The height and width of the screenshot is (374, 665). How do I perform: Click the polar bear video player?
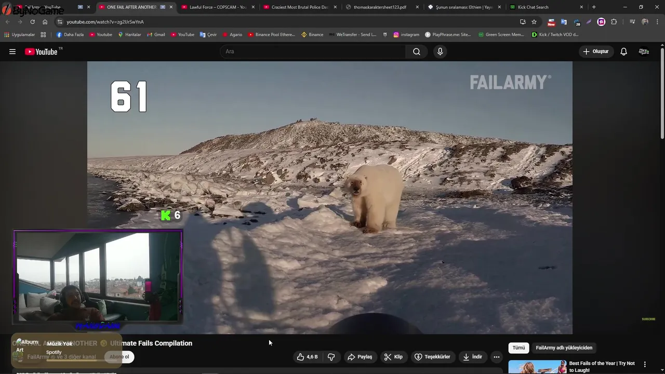tap(330, 197)
